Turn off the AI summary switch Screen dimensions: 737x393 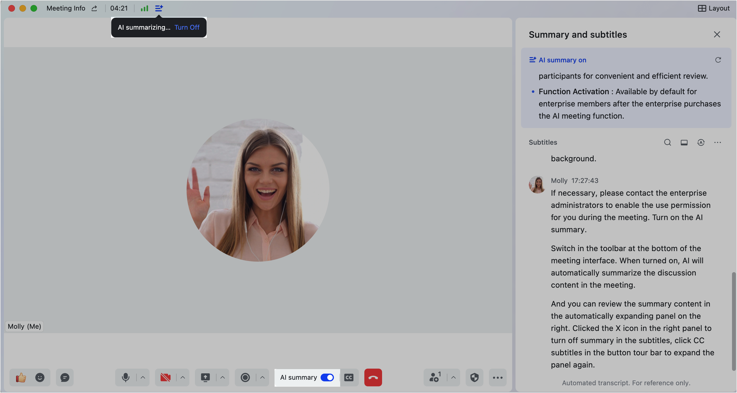(x=327, y=377)
